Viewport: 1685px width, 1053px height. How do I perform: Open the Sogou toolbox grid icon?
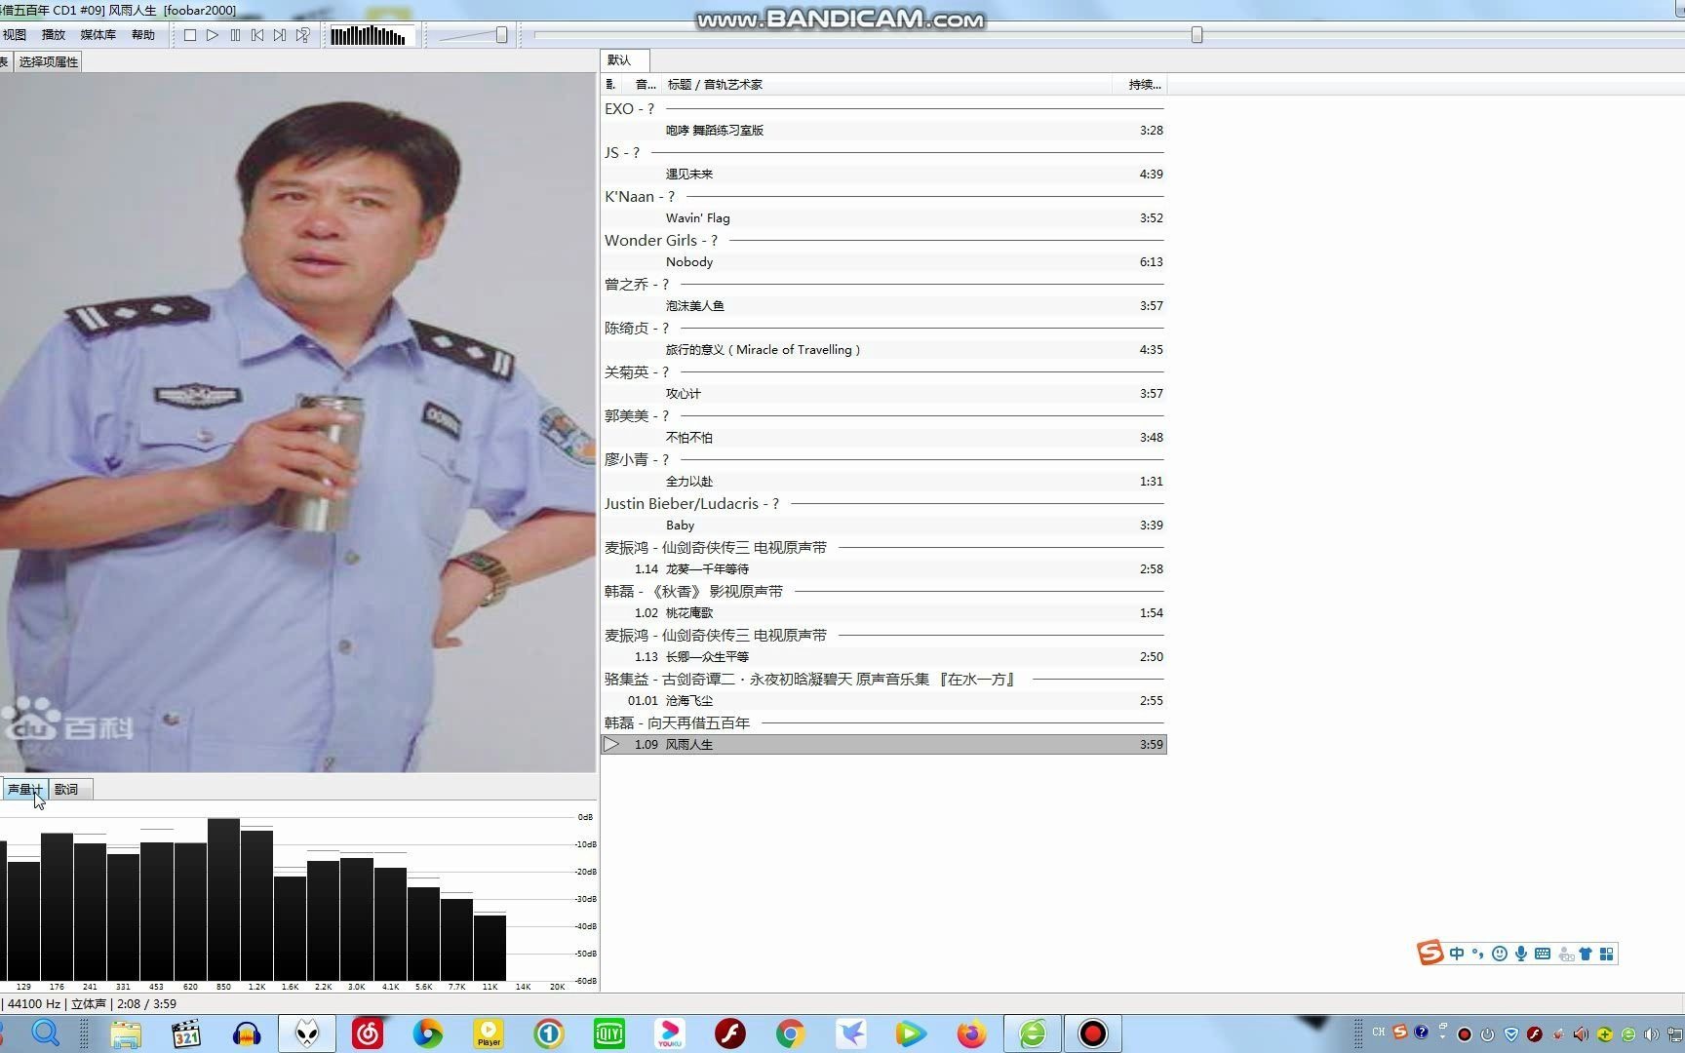(x=1606, y=954)
